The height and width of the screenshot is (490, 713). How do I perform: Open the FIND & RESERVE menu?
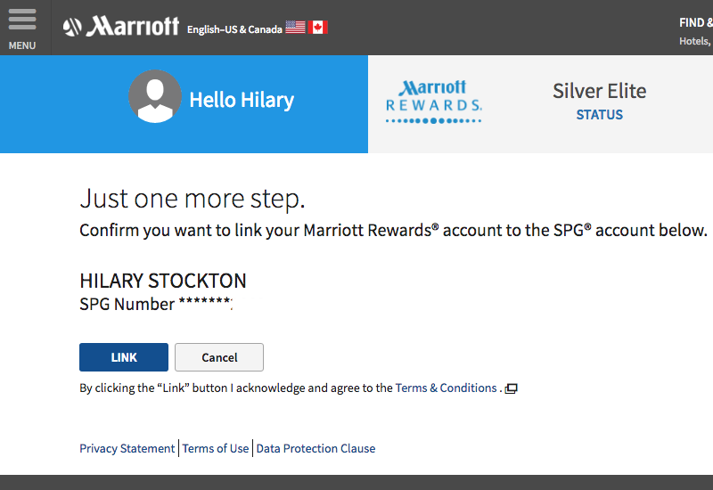coord(696,23)
